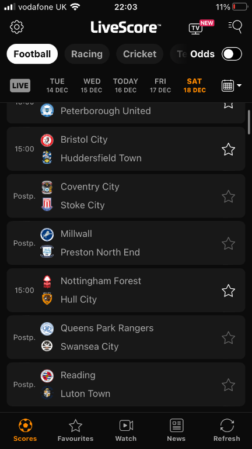Go to TODAY 16 DEC date
This screenshot has height=449, width=252.
click(126, 85)
